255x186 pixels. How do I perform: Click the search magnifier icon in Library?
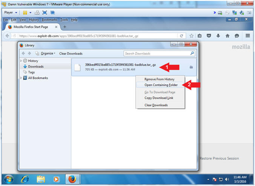click(x=192, y=53)
